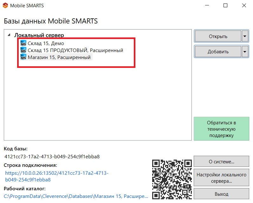Click the Код базы label
This screenshot has height=203, width=253.
point(16,149)
